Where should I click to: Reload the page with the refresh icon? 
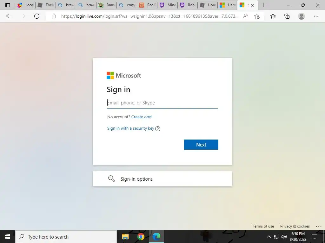[x=37, y=16]
